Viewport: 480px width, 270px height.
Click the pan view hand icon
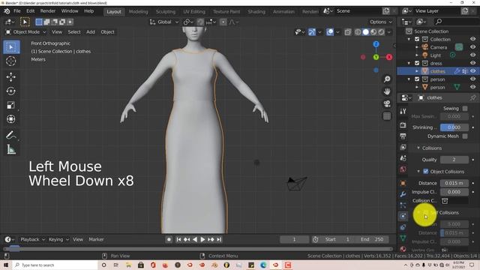387,91
